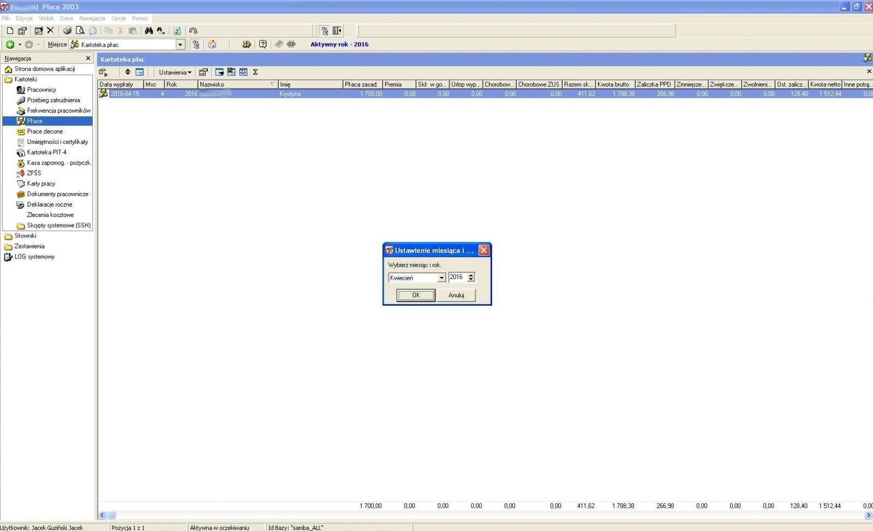Click the Edit record icon in top toolbar
Screen dimensions: 873x531
click(38, 31)
